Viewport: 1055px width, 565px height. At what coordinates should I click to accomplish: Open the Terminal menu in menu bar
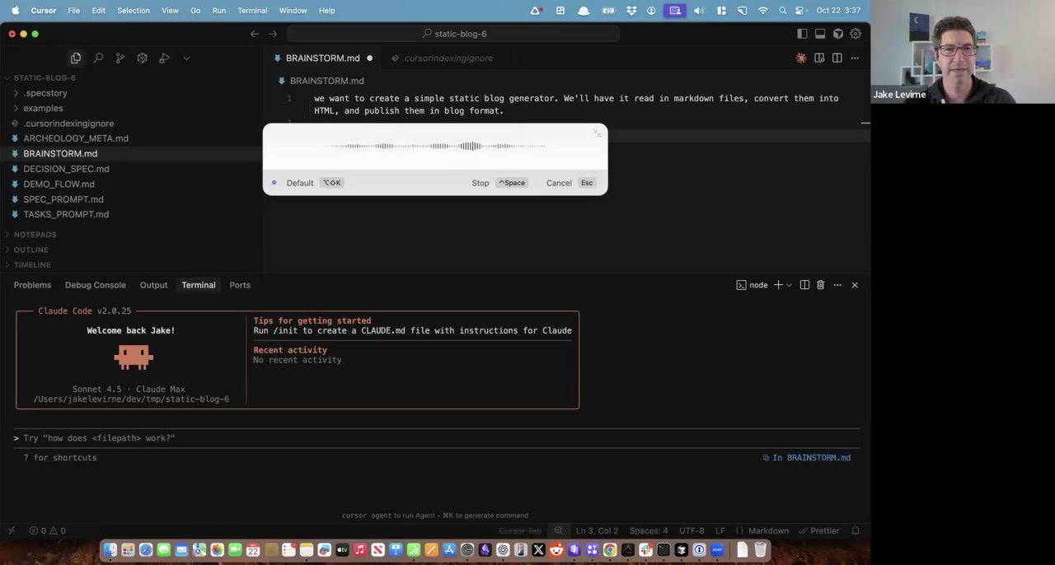point(252,11)
